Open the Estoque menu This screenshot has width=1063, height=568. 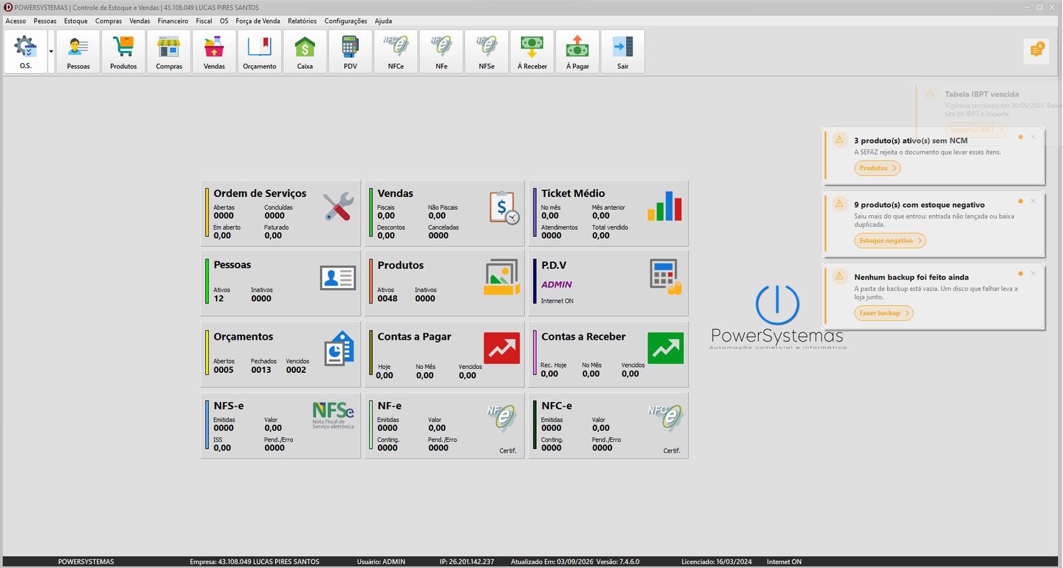click(76, 21)
